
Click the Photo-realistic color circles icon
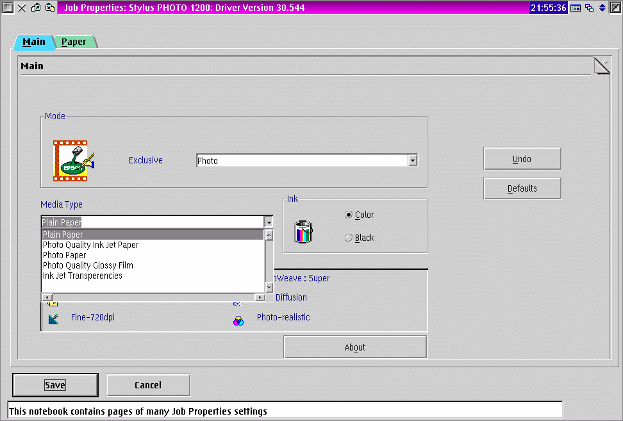(238, 320)
